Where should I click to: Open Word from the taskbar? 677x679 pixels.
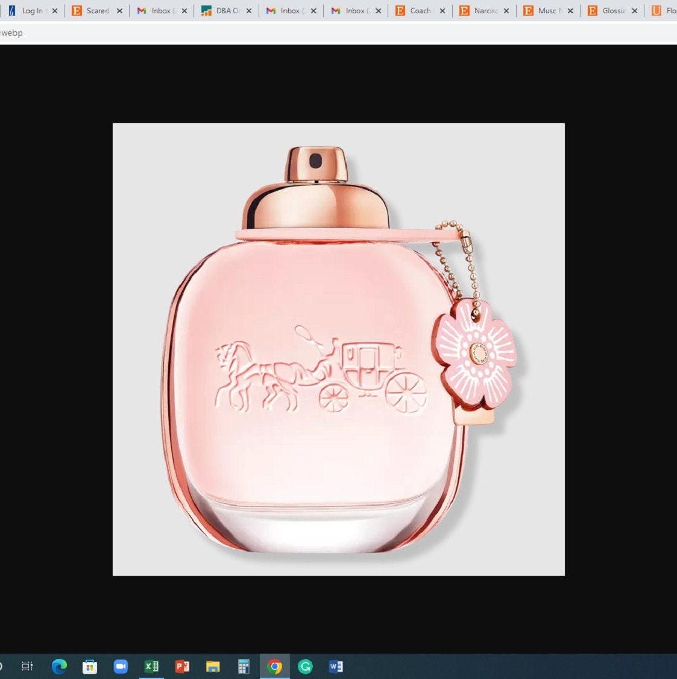click(x=336, y=666)
